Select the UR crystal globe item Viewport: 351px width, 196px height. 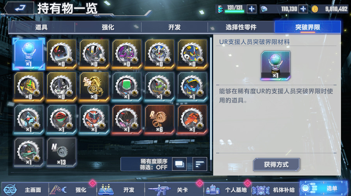28,54
